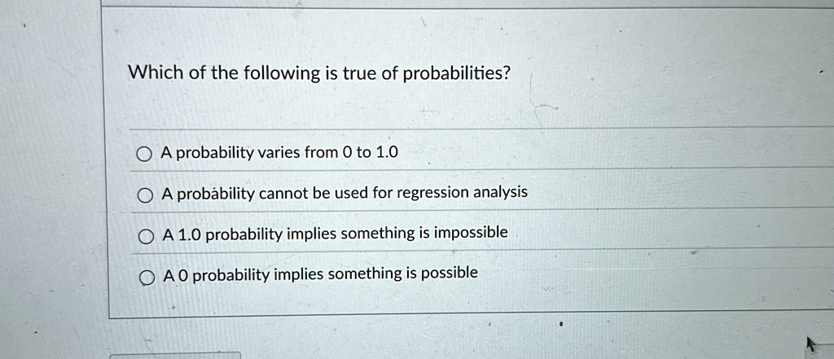Pick the 'A 0 probability implies possible' radio
The height and width of the screenshot is (359, 834).
click(147, 278)
